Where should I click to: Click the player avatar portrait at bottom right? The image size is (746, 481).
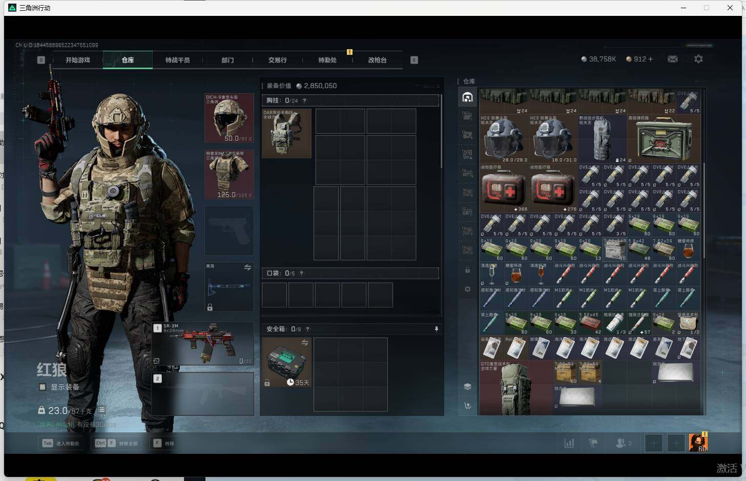[x=698, y=443]
